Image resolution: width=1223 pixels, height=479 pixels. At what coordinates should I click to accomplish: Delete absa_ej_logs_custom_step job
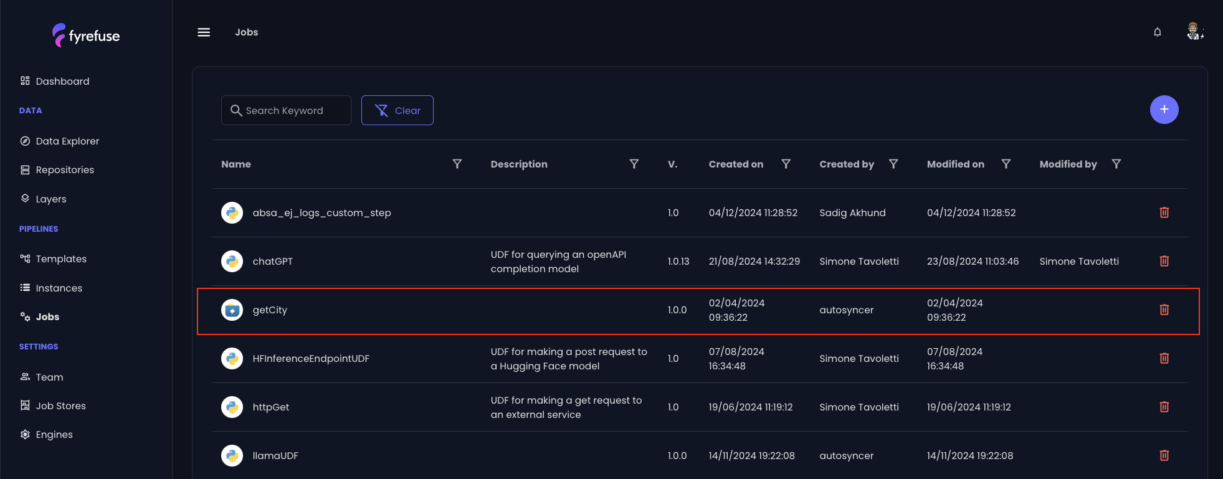[1164, 212]
